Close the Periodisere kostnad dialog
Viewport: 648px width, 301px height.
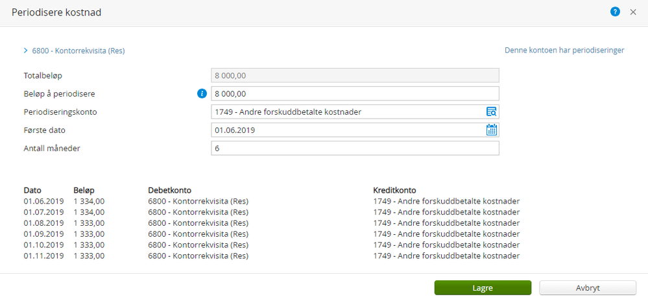633,12
